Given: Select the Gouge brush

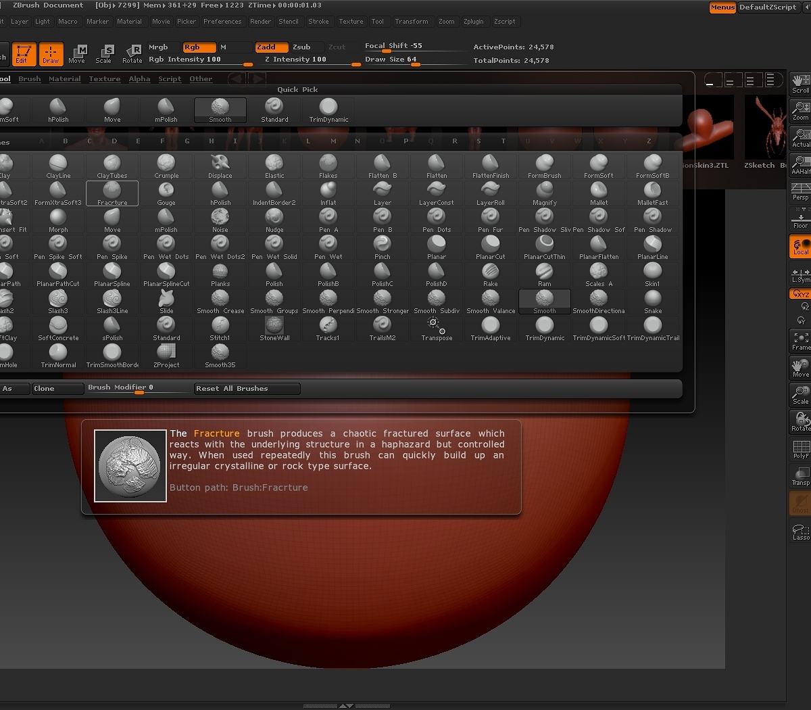Looking at the screenshot, I should pos(166,193).
